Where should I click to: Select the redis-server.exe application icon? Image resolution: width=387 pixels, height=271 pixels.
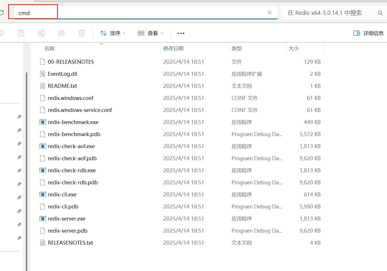click(x=43, y=219)
